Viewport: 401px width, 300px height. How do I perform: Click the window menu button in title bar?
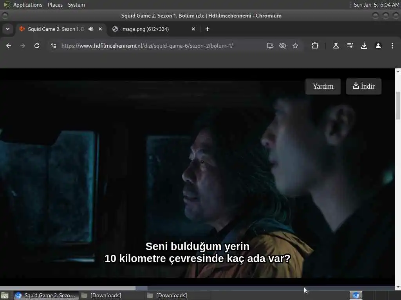(5, 16)
